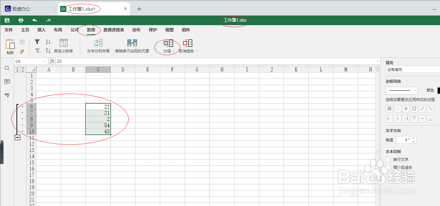Screen dimensions: 440x206
Task: Apply the Filter funnel icon
Action: click(x=37, y=42)
